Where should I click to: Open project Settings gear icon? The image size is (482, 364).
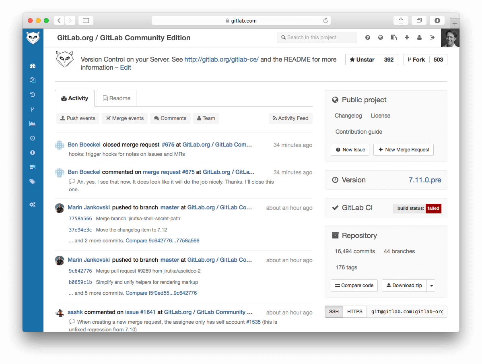[x=33, y=205]
